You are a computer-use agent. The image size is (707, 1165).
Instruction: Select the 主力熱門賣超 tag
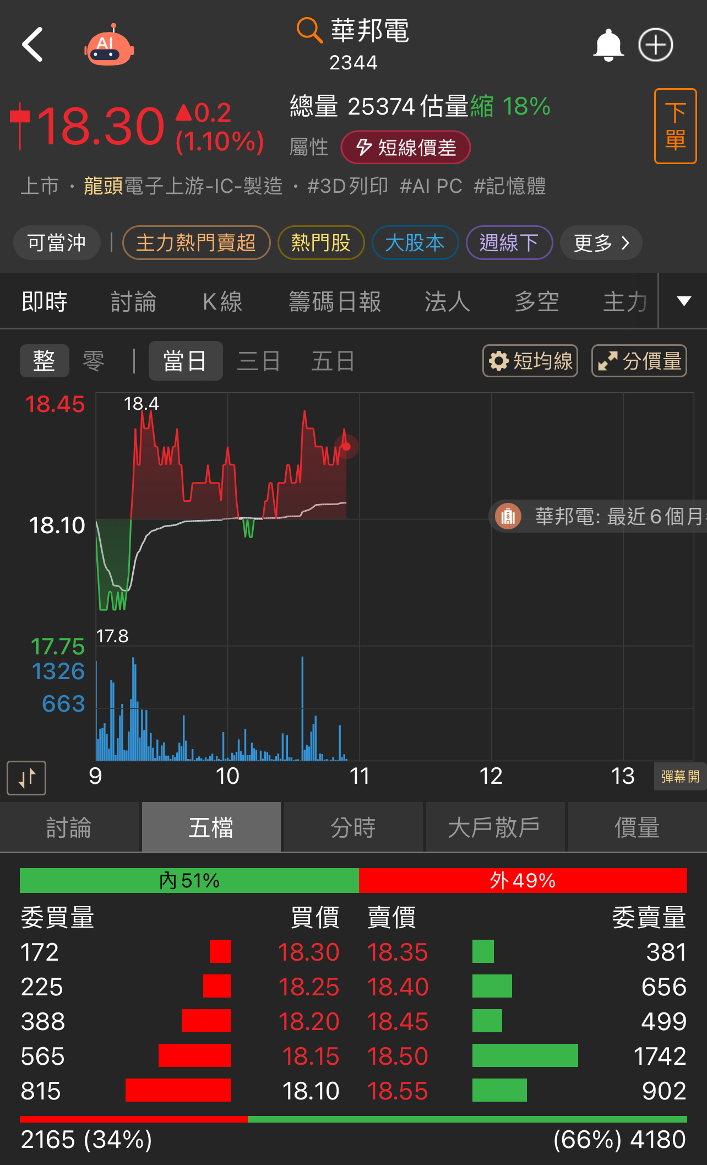(x=196, y=243)
